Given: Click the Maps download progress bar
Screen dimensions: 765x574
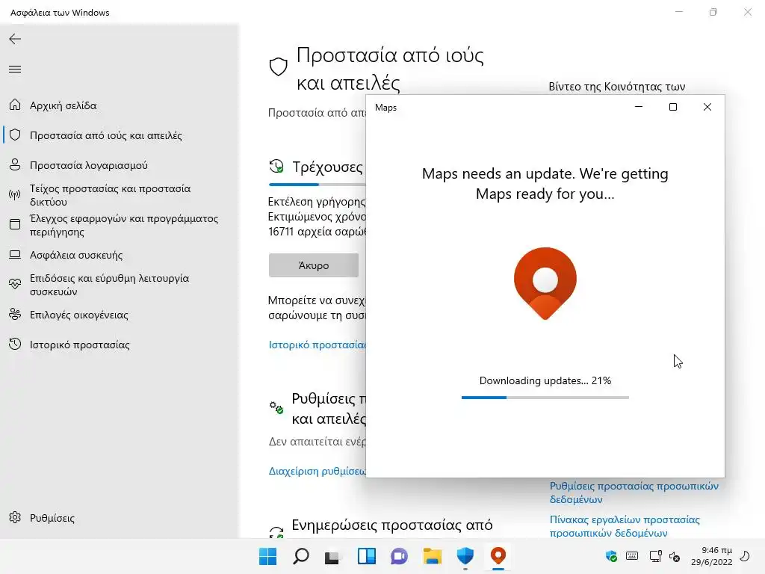Looking at the screenshot, I should 545,398.
